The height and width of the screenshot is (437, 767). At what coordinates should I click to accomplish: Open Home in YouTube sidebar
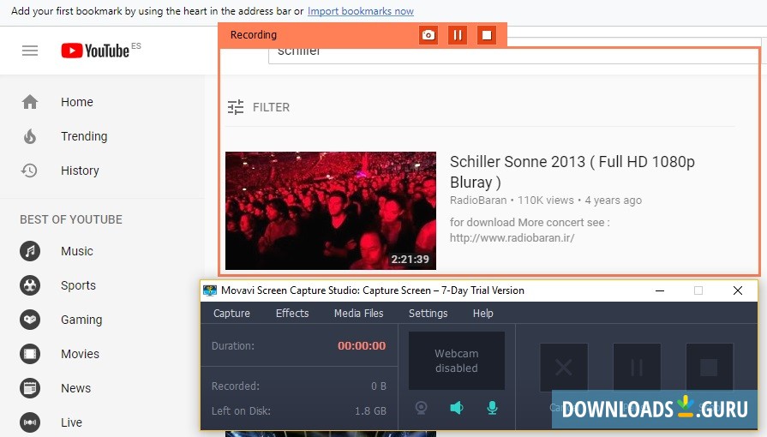pyautogui.click(x=77, y=102)
